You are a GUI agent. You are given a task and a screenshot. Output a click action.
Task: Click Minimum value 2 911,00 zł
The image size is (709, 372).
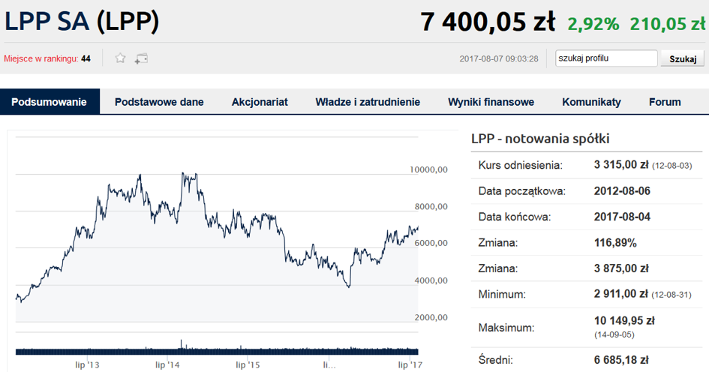point(621,294)
